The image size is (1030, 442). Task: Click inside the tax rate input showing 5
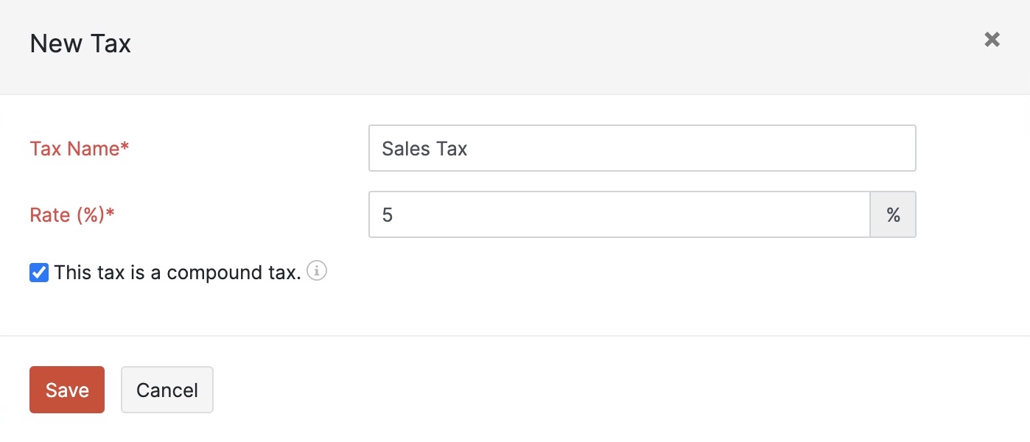(619, 214)
